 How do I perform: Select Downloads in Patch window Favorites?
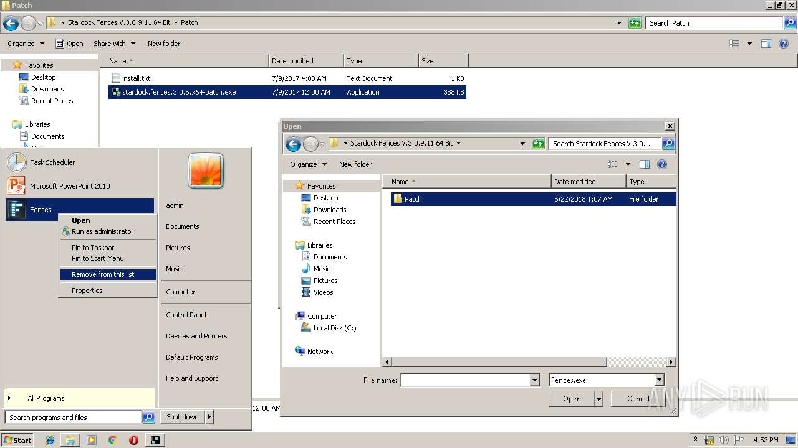tap(47, 89)
